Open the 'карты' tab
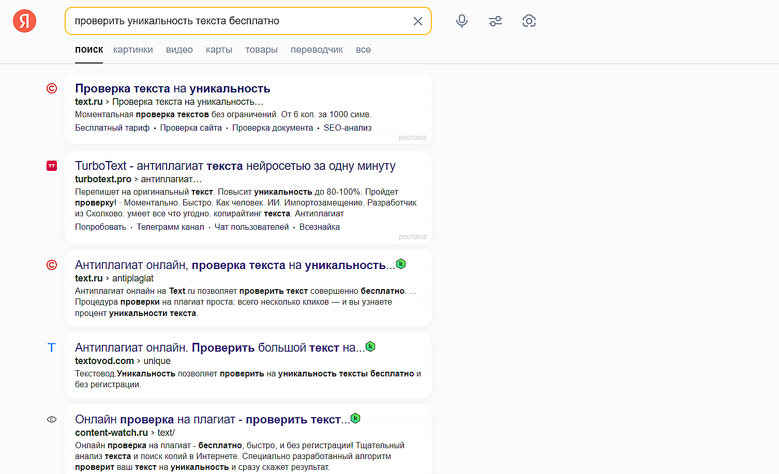 pos(219,50)
